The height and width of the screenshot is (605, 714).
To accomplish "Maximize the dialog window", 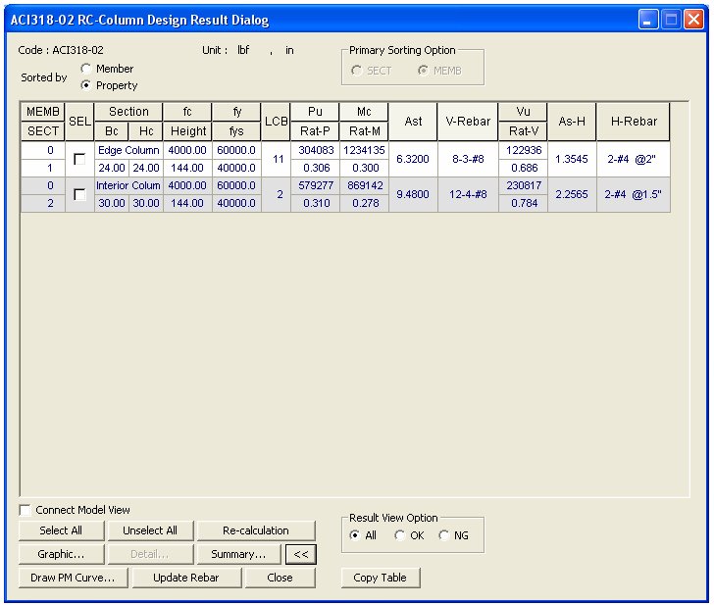I will tap(671, 19).
